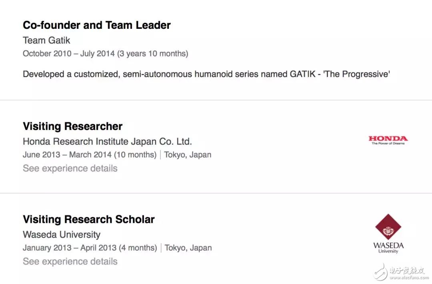Screen dimensions: 432x284
Task: Open the Team Gatik company page
Action: click(x=46, y=40)
